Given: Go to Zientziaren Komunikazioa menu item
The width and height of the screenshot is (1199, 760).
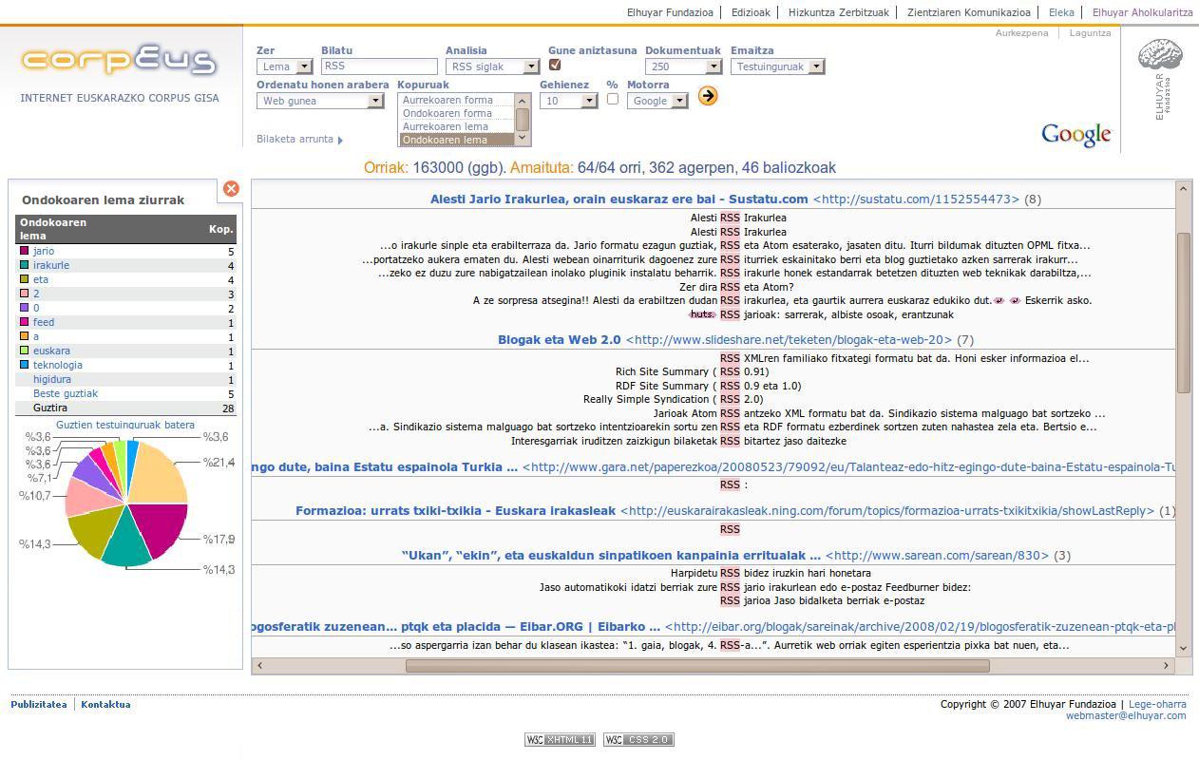Looking at the screenshot, I should [x=968, y=12].
